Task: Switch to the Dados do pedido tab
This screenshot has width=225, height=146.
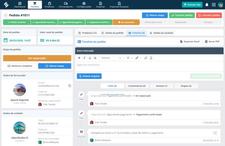Action: tap(112, 33)
